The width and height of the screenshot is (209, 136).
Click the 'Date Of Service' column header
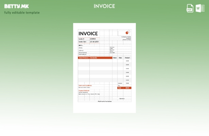(84, 58)
